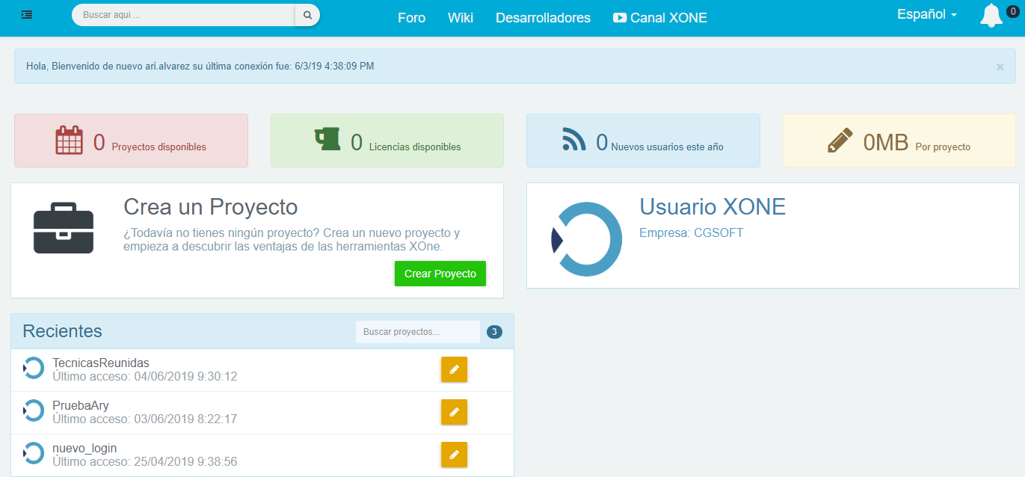The width and height of the screenshot is (1025, 477).
Task: Click the XONE user logo
Action: tap(587, 238)
